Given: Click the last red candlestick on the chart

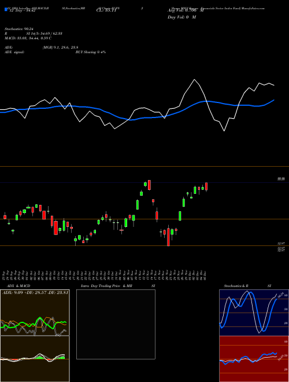Looking at the screenshot, I should 206,186.
